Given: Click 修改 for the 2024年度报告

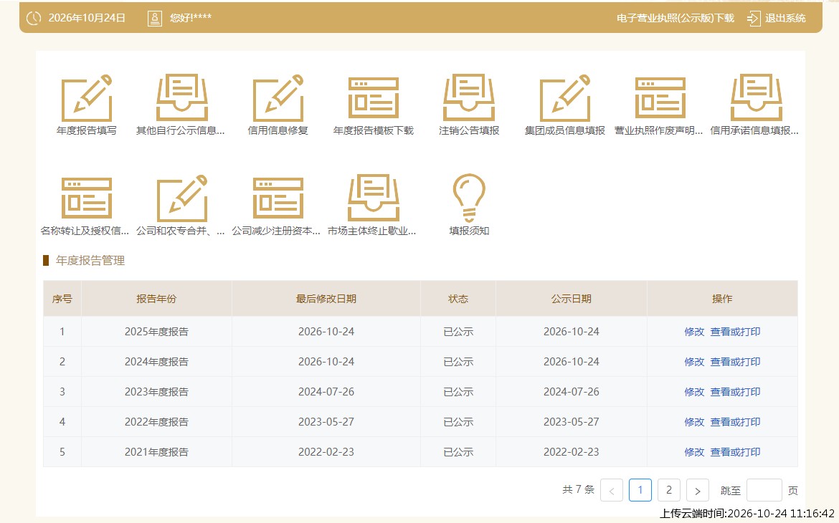Looking at the screenshot, I should (x=694, y=362).
